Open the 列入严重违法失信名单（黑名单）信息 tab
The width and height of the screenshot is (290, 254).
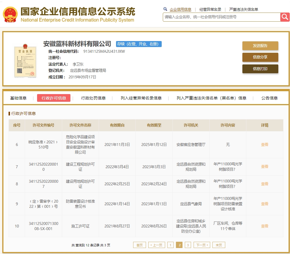coord(211,98)
